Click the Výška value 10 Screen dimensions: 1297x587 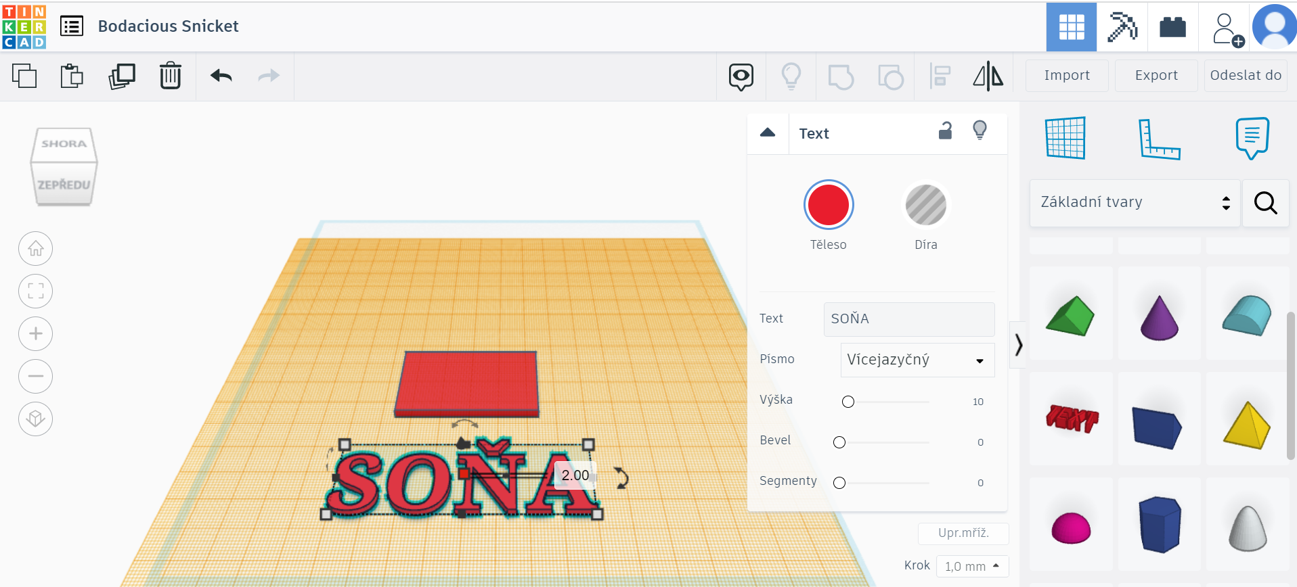[x=978, y=402]
